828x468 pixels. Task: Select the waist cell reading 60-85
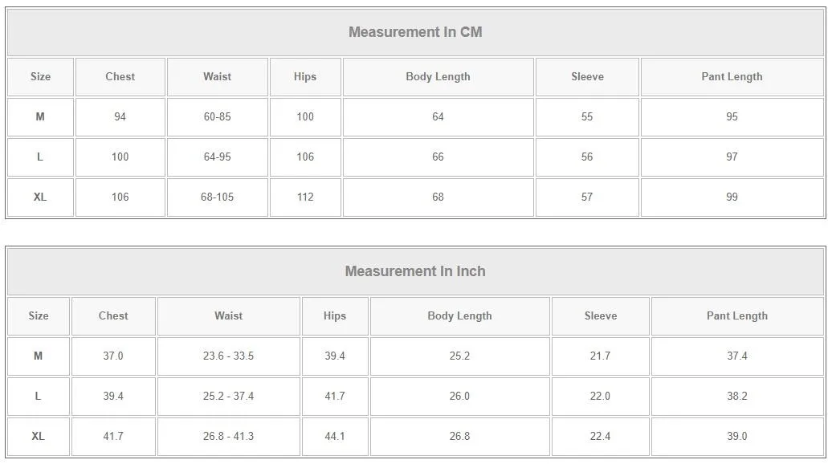[x=217, y=117]
